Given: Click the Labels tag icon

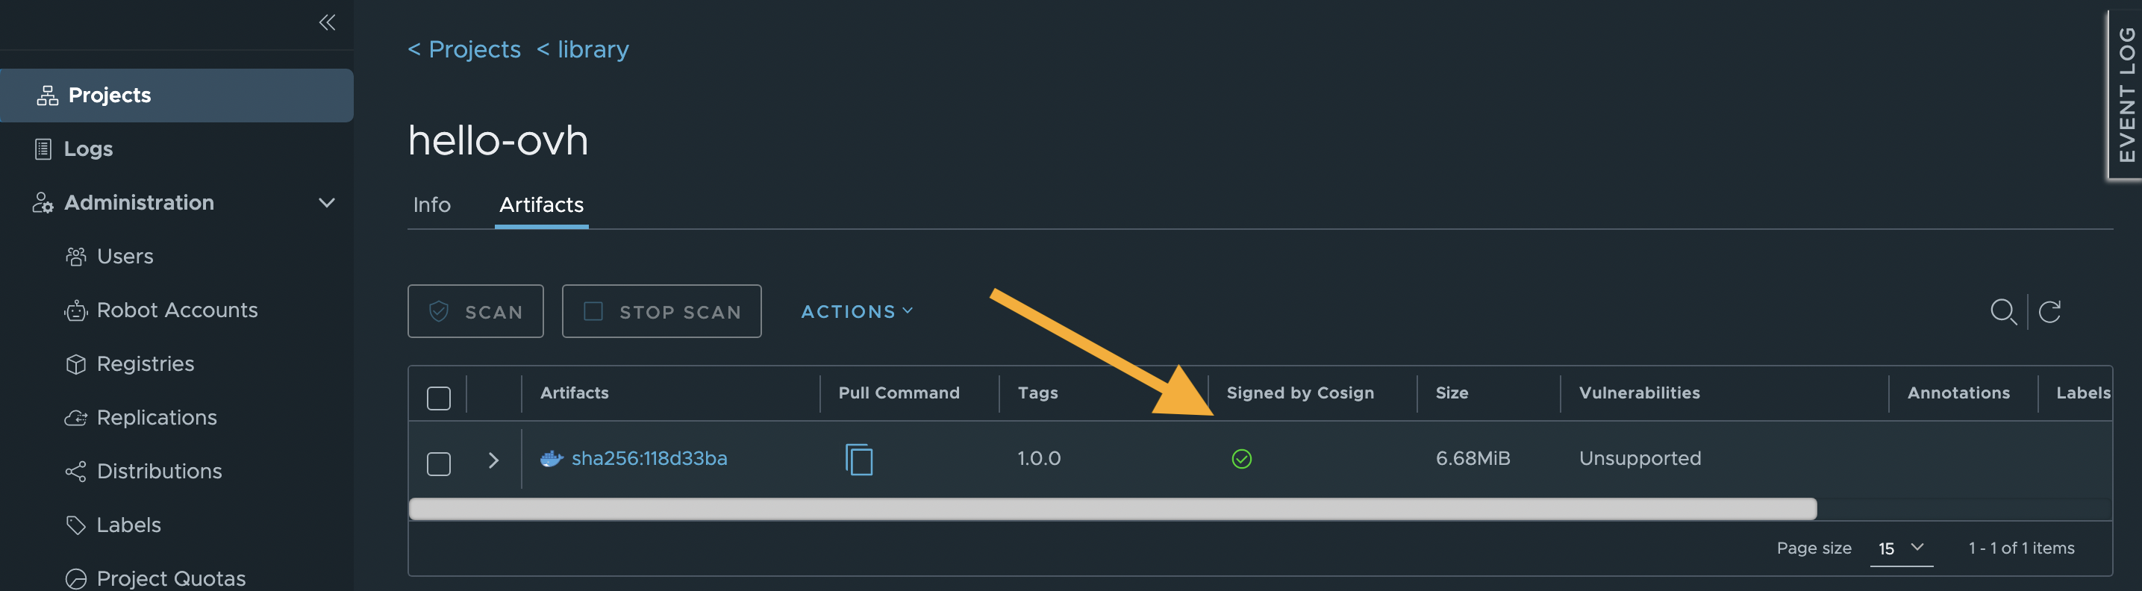Looking at the screenshot, I should [x=75, y=525].
